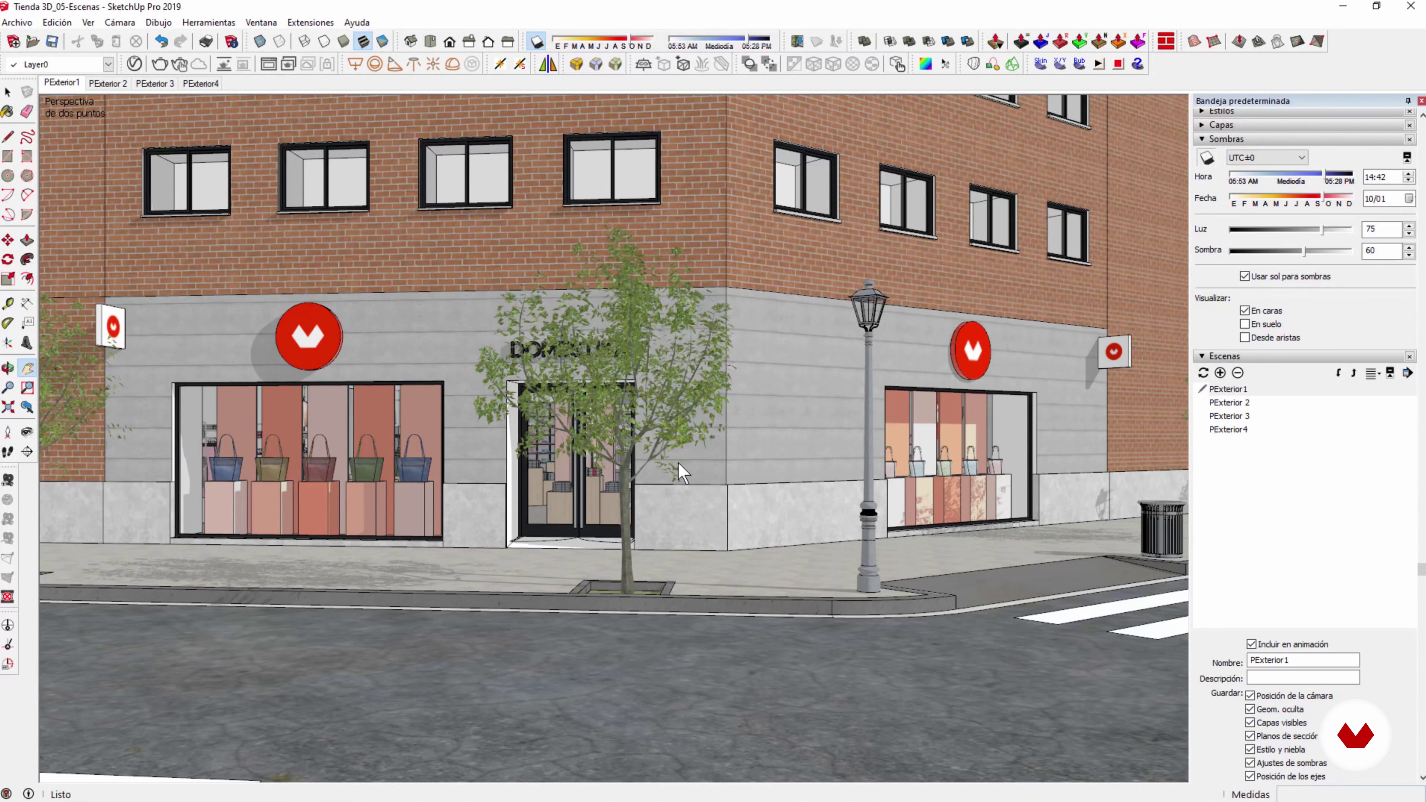Switch to PExterior4 scene tab
Screen dimensions: 1426x802
(201, 84)
